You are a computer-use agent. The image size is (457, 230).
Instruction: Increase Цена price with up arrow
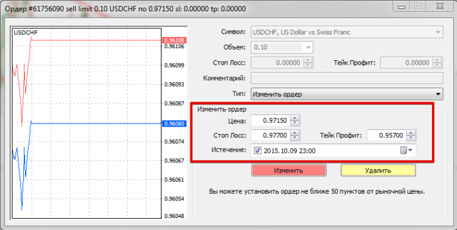[295, 118]
